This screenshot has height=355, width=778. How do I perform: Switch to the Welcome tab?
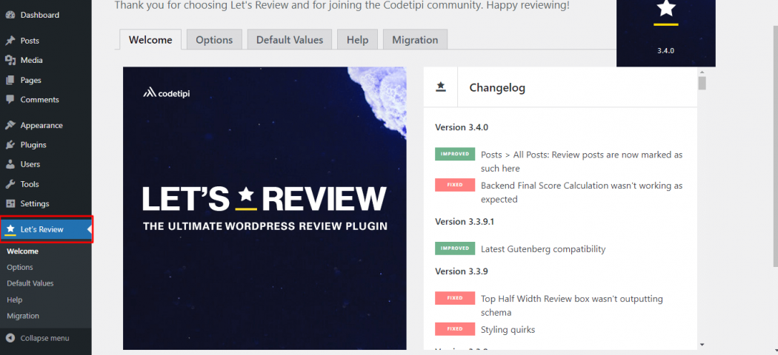(150, 40)
